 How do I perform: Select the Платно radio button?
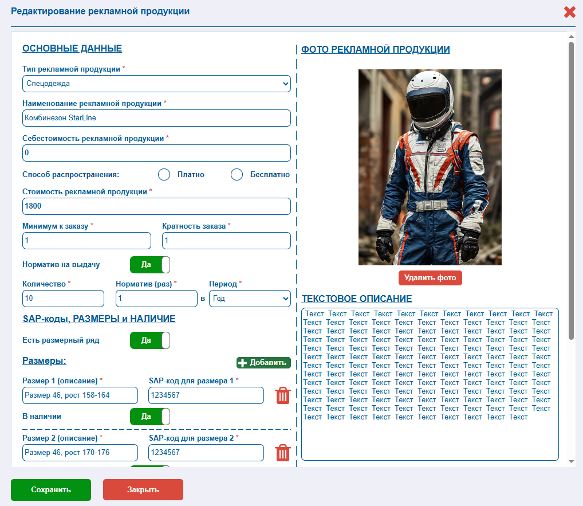(164, 175)
